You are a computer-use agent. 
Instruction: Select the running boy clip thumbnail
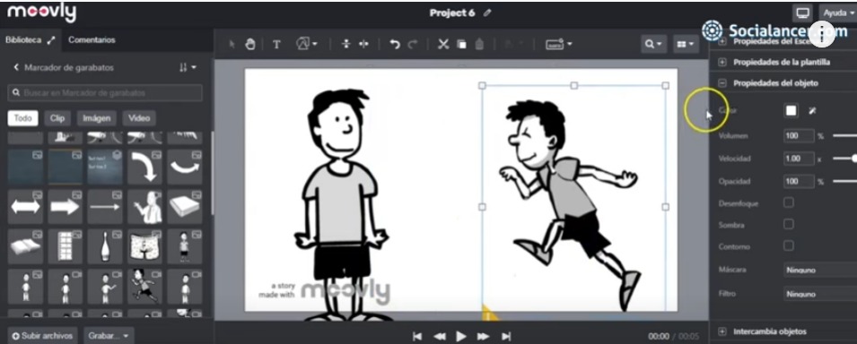point(144,286)
